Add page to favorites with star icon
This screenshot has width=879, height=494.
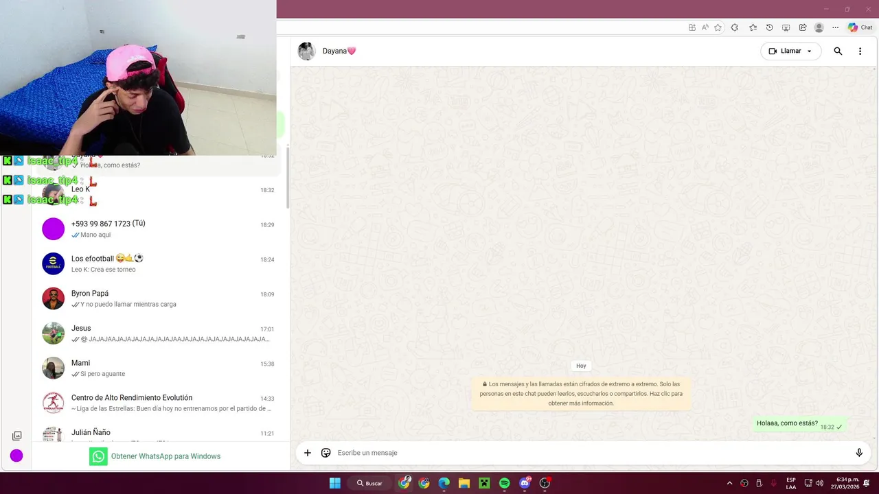tap(718, 27)
